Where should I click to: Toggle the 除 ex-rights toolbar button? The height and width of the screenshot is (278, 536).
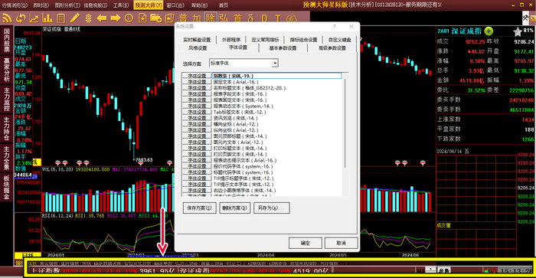(211, 18)
